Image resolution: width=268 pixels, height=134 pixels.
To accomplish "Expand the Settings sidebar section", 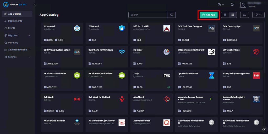I will point(18,57).
